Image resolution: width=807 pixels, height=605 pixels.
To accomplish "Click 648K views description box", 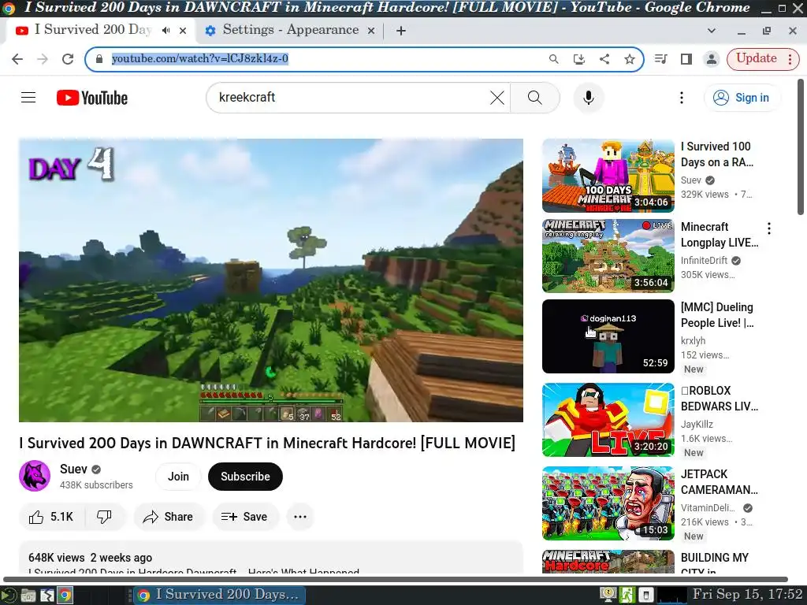I will [x=271, y=558].
